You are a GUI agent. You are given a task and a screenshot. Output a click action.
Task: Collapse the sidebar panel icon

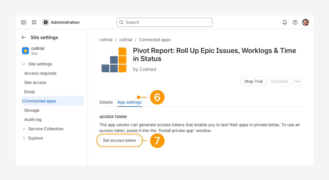pyautogui.click(x=24, y=22)
